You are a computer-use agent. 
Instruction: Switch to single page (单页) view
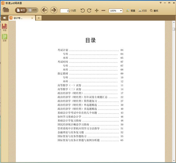(21, 10)
